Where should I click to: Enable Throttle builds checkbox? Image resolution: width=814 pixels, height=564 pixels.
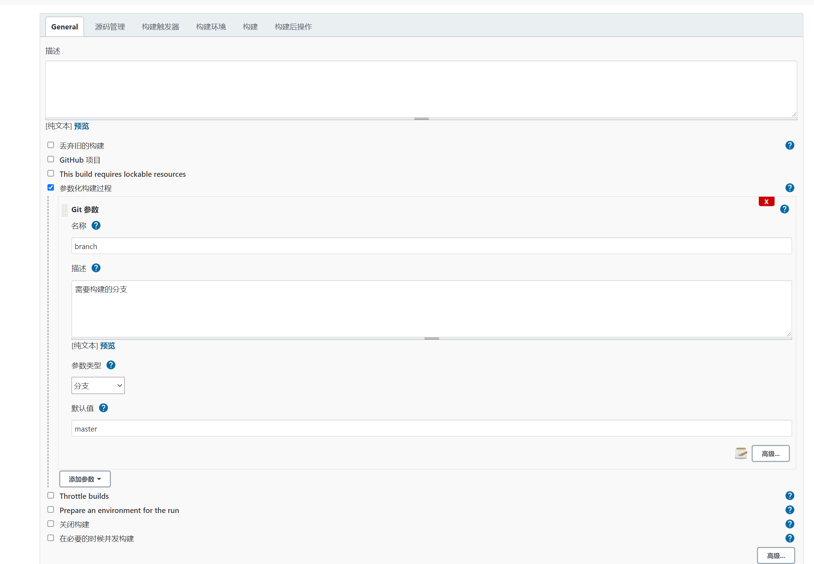51,495
